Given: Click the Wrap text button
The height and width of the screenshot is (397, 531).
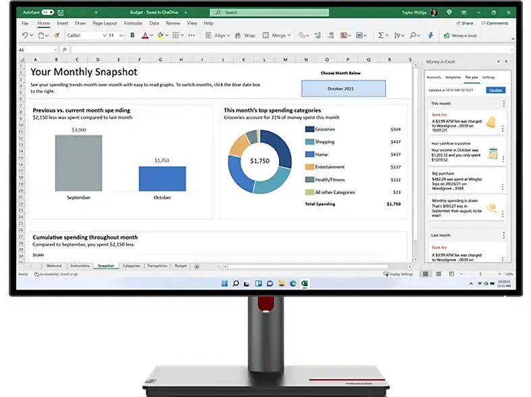Looking at the screenshot, I should click(245, 35).
